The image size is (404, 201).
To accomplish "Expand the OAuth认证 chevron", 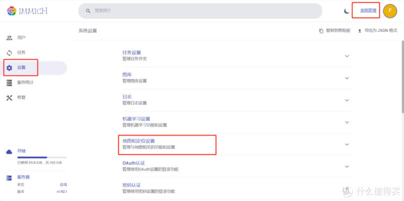I will (x=347, y=166).
